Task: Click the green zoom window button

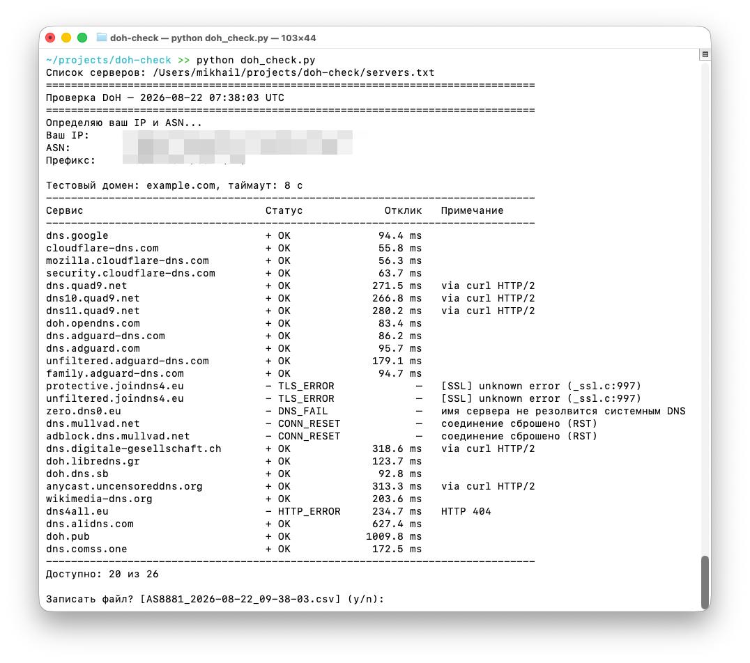Action: [82, 38]
